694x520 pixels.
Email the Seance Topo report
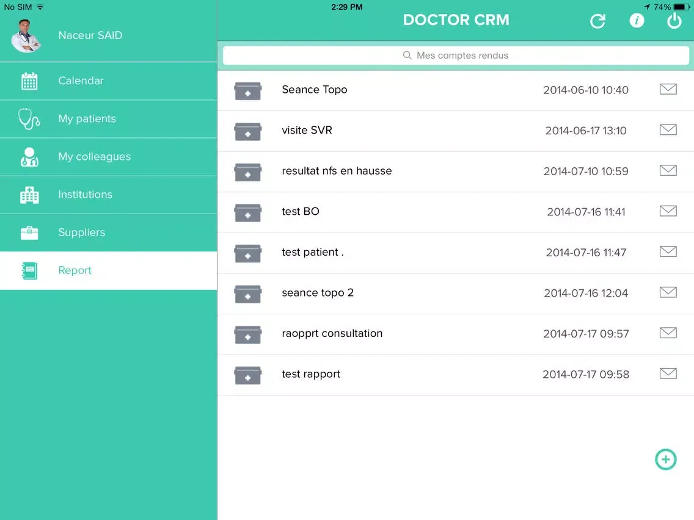coord(668,89)
